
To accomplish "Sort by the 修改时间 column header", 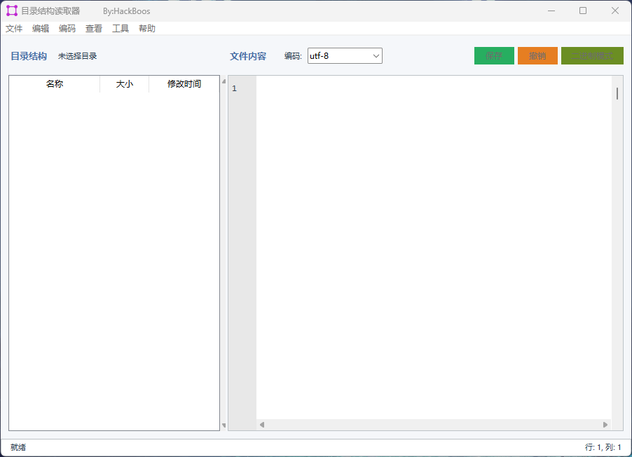I will (184, 84).
